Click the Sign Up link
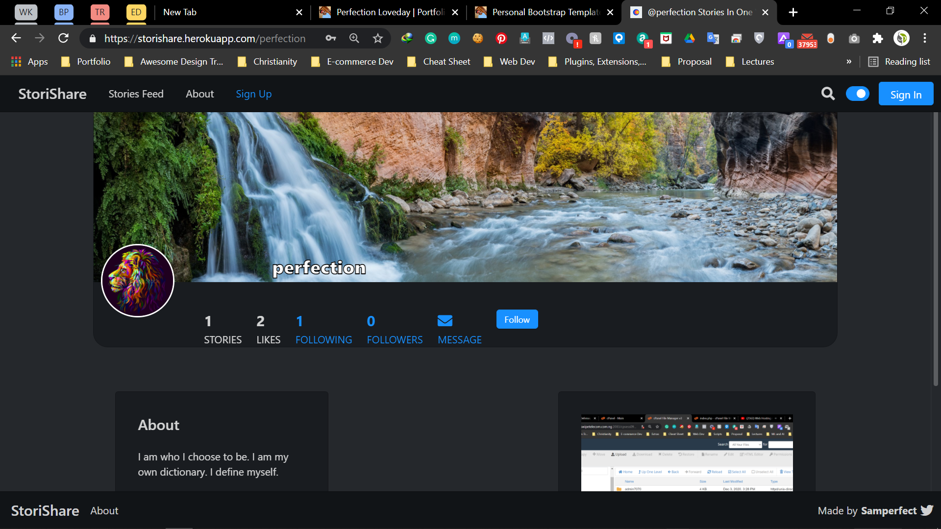The width and height of the screenshot is (941, 529). point(253,94)
